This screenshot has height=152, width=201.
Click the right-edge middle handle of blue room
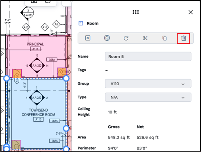pyautogui.click(x=66, y=128)
